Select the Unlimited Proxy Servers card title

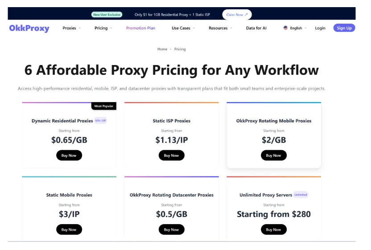(265, 195)
